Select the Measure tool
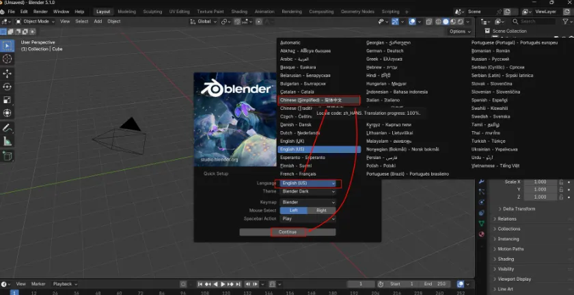 7,141
